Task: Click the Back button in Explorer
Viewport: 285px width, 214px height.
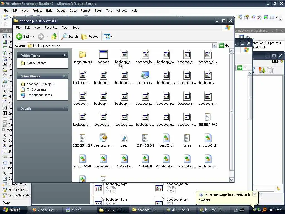Action: click(x=23, y=37)
